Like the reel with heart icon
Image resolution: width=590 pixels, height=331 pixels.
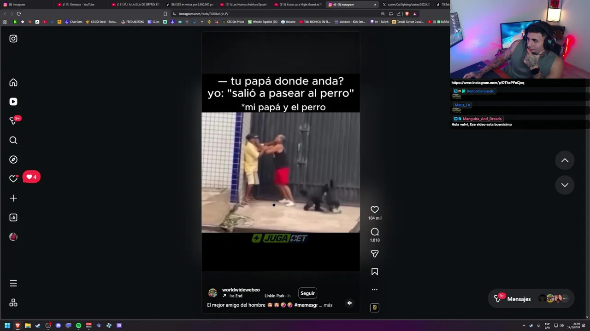[375, 210]
